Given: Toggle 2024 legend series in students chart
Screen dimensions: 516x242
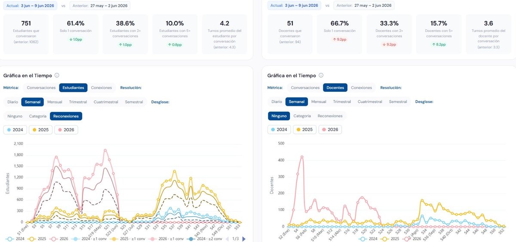Looking at the screenshot, I should pos(15,239).
